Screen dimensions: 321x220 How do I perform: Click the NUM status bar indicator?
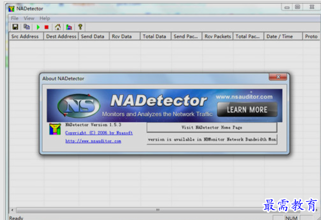coord(291,218)
